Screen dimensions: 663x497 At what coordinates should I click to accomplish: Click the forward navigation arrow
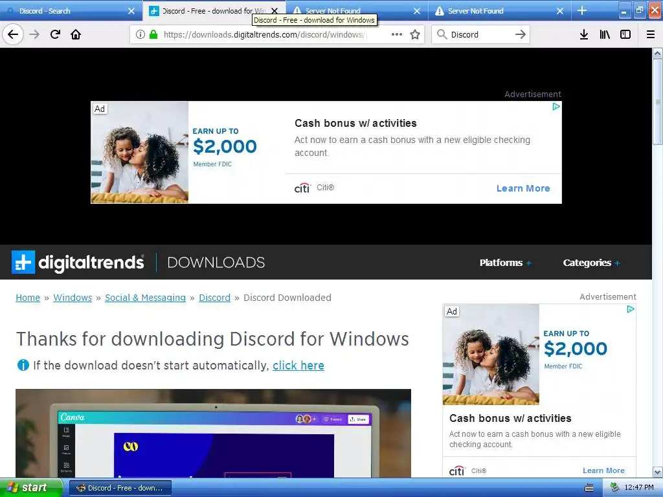34,34
